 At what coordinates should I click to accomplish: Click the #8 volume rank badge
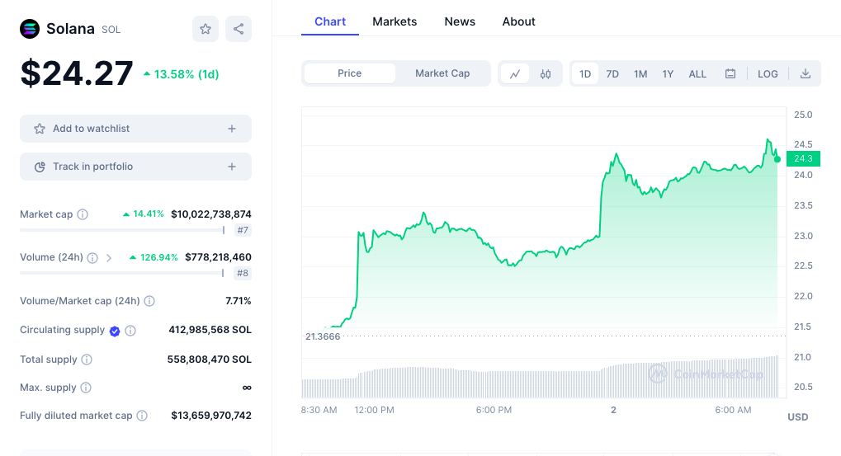243,273
